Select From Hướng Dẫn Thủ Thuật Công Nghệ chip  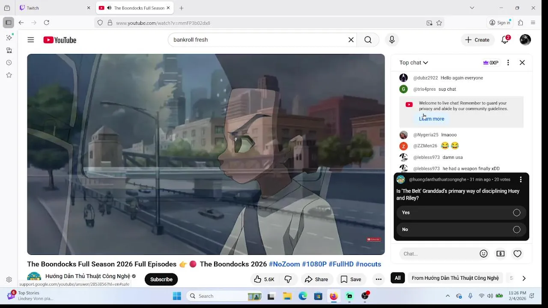point(455,278)
